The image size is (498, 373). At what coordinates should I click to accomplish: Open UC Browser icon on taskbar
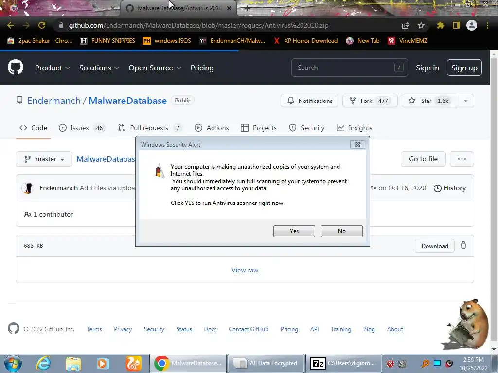coord(133,363)
